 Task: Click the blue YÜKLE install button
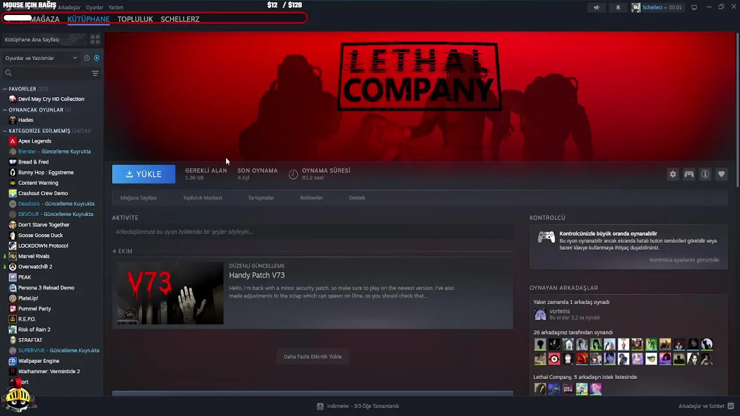(x=143, y=174)
